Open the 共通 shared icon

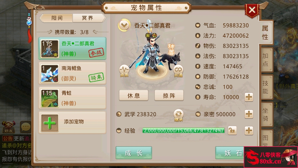tap(178, 71)
